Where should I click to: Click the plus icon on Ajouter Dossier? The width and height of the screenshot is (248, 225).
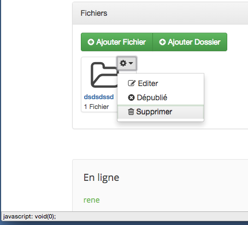point(162,42)
